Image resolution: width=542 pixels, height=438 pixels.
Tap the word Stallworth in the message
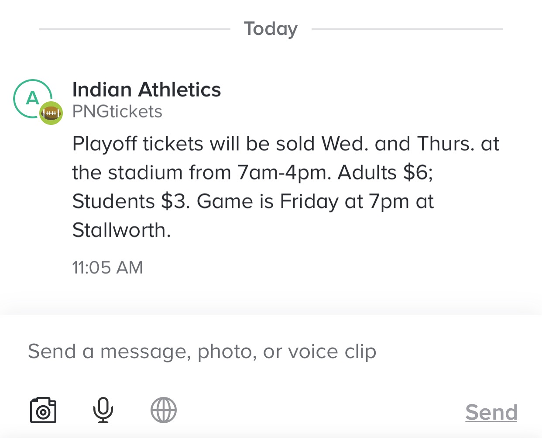coord(121,230)
